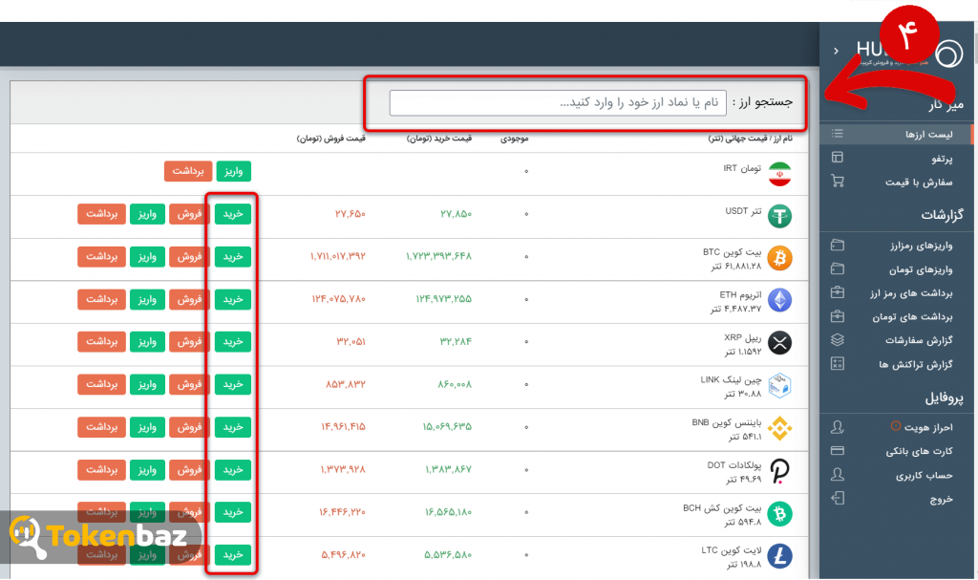Click the Ethereum ETH coin icon
This screenshot has height=580, width=978.
tap(779, 300)
